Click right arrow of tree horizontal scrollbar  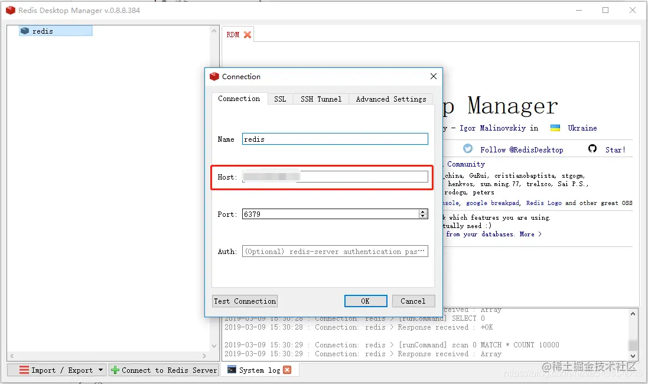tap(204, 356)
